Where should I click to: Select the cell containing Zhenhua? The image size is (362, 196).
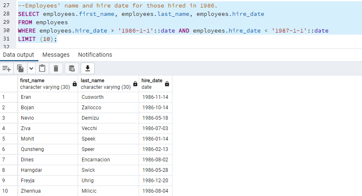coord(48,191)
